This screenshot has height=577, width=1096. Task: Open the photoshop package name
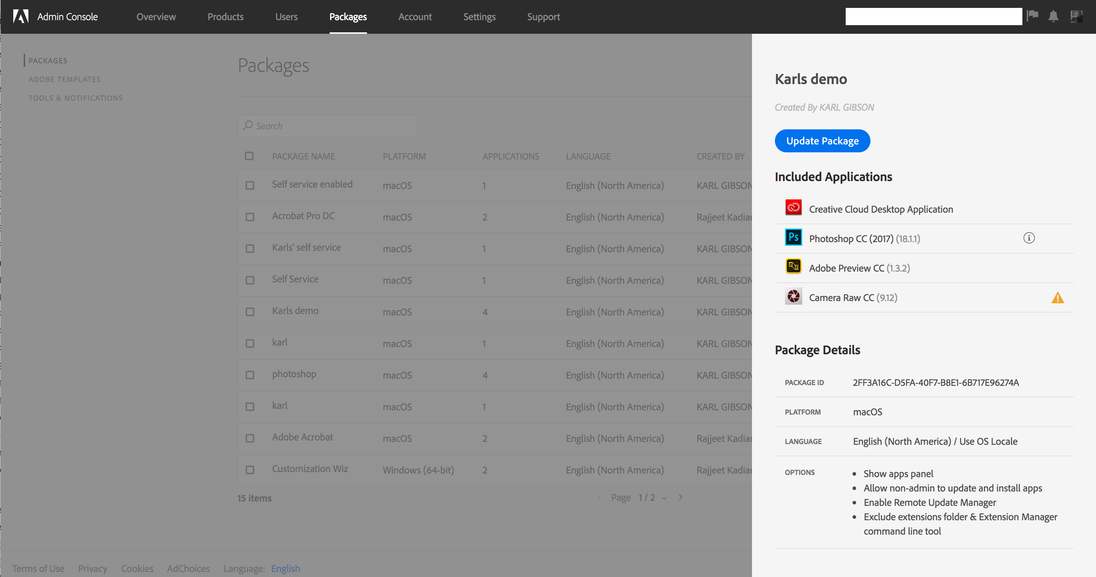point(294,374)
